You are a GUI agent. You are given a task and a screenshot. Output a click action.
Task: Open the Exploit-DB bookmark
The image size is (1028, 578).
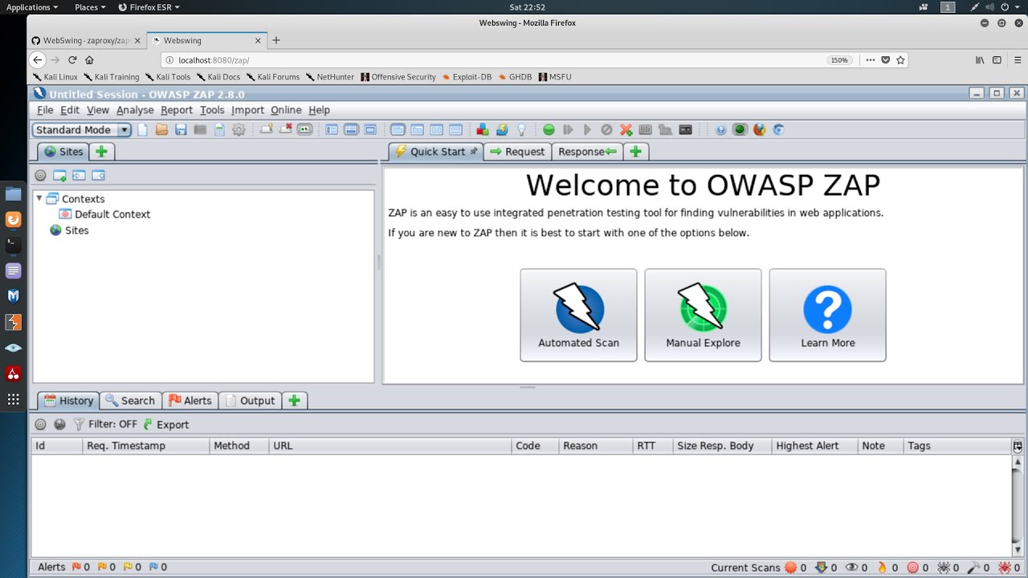click(467, 77)
